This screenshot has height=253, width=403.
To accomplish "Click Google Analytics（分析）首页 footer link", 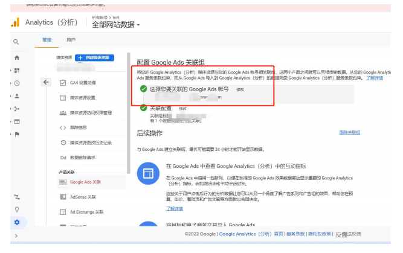I will [x=251, y=234].
